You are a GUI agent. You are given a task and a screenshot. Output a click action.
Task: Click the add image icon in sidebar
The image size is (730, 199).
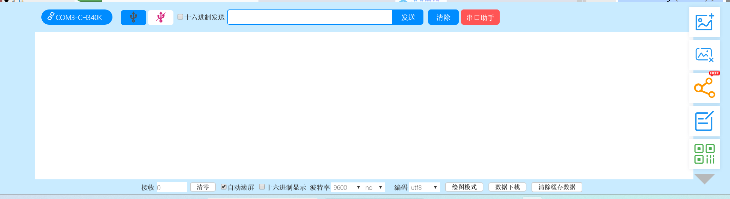click(x=704, y=22)
